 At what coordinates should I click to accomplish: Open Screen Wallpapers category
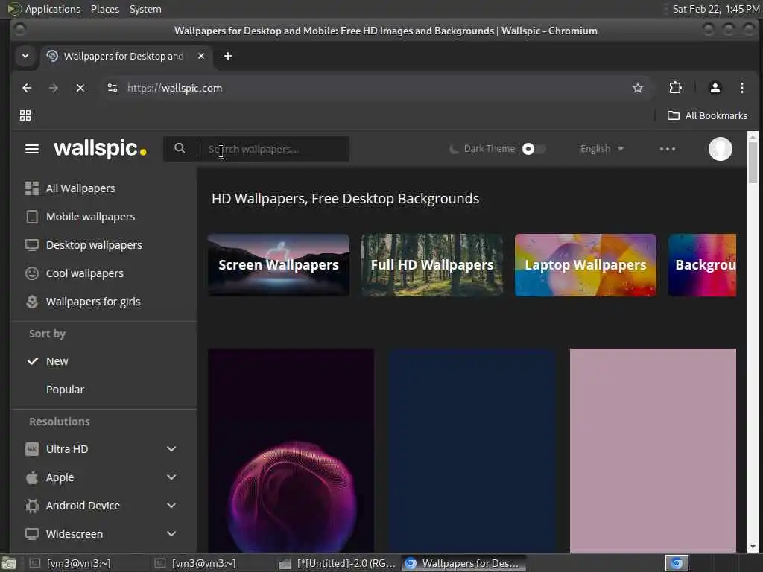coord(279,265)
